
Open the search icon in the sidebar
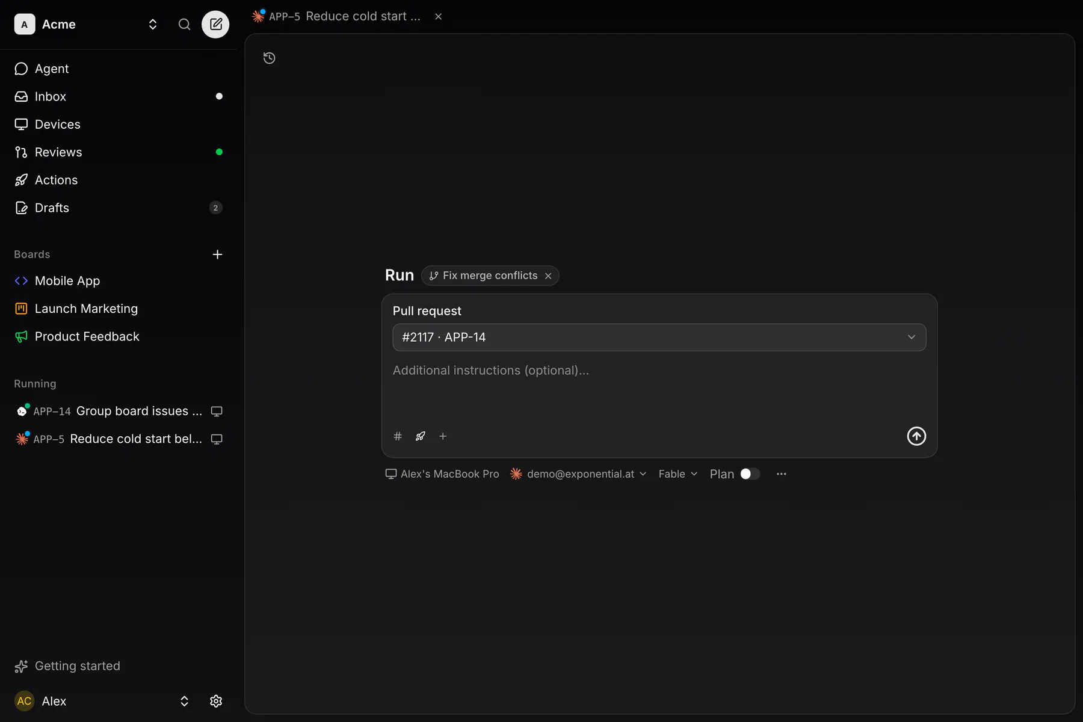click(x=184, y=24)
